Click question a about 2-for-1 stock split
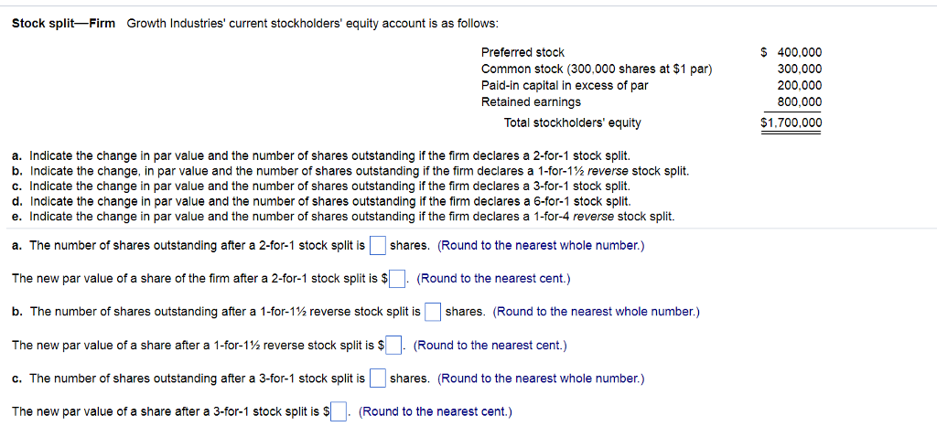This screenshot has height=437, width=937. pyautogui.click(x=321, y=156)
